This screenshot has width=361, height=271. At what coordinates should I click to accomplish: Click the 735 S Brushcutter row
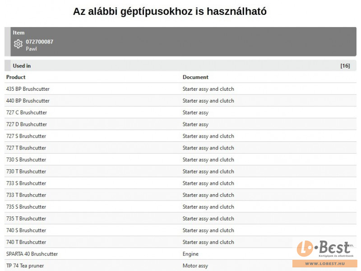pyautogui.click(x=26, y=207)
